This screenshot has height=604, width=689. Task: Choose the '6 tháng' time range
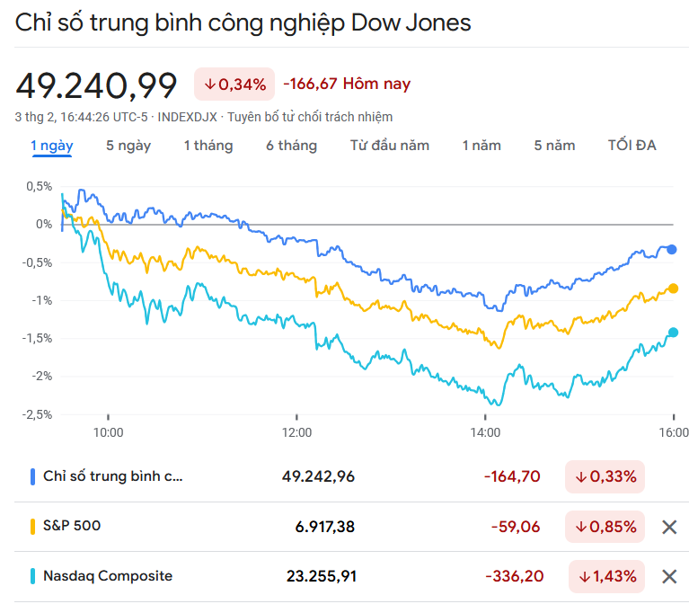(x=291, y=146)
